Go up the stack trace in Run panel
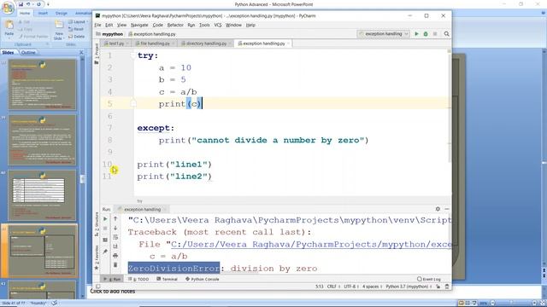The image size is (547, 307). [x=115, y=219]
